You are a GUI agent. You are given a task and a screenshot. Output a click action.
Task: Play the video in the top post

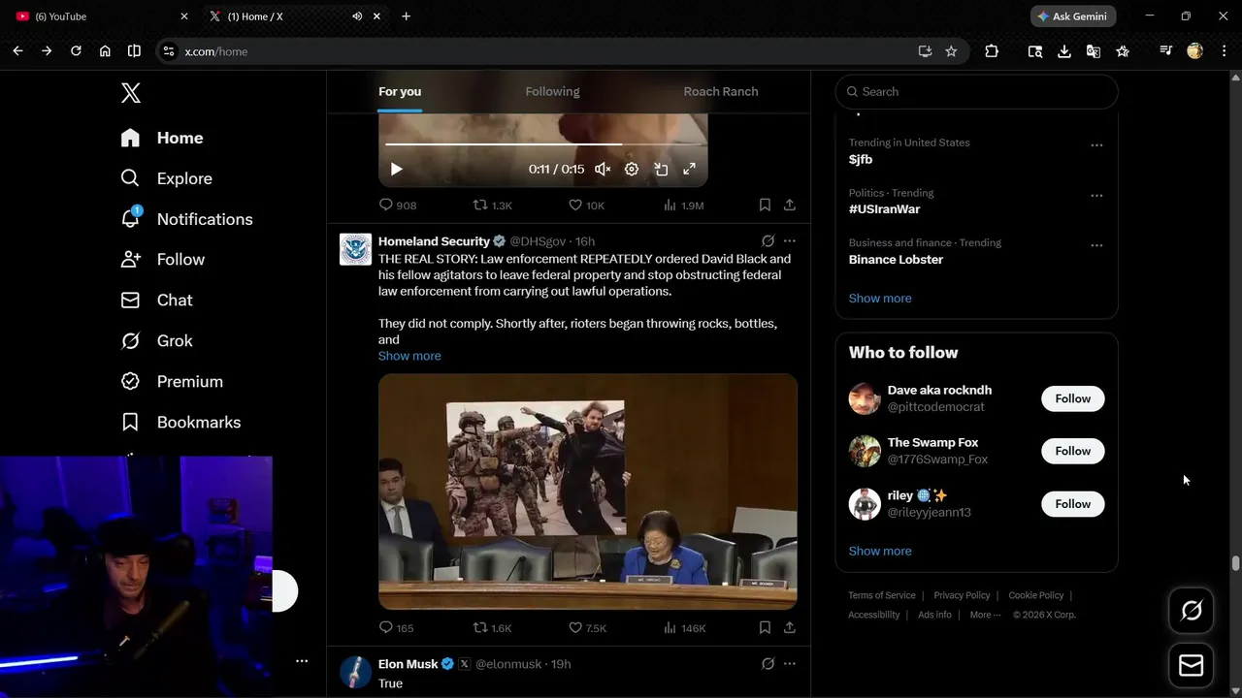tap(396, 169)
